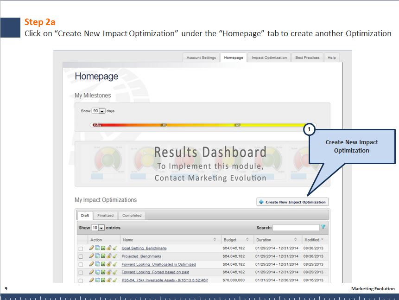
Task: Click the lock icon in Projected_Benchmarks row
Action: click(108, 256)
